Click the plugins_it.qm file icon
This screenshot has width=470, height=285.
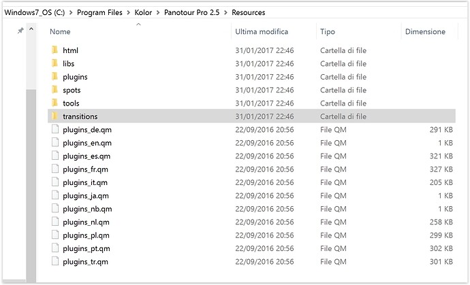[x=55, y=182]
